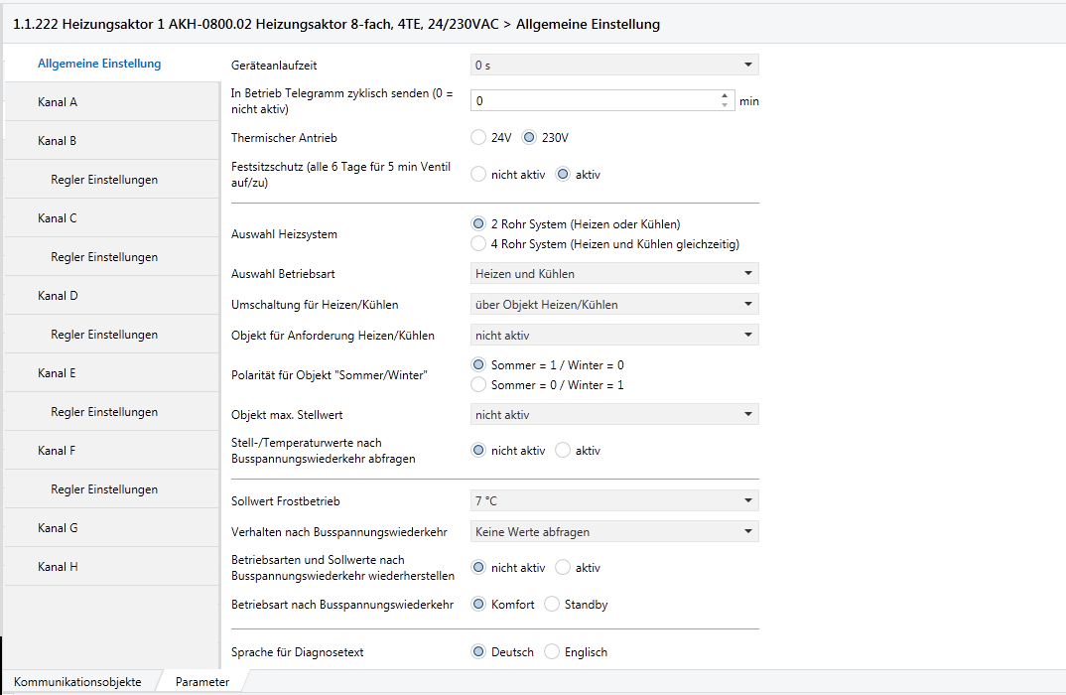The height and width of the screenshot is (695, 1066).
Task: Select Sommer = 0 / Winter = 1 polarity
Action: (x=478, y=384)
